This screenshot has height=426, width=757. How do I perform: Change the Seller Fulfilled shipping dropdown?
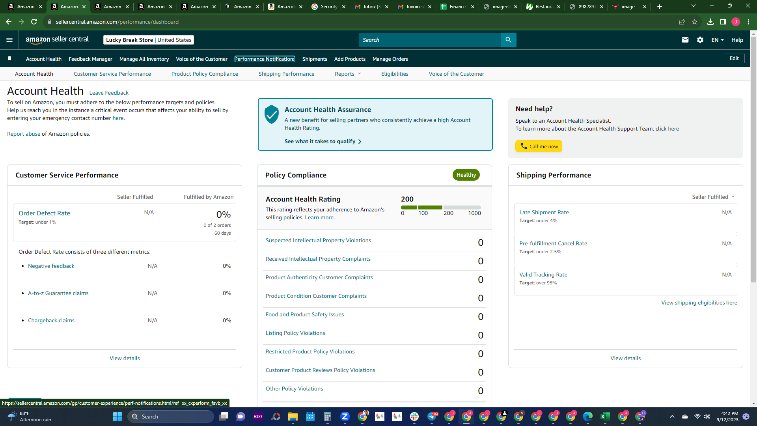click(x=713, y=197)
